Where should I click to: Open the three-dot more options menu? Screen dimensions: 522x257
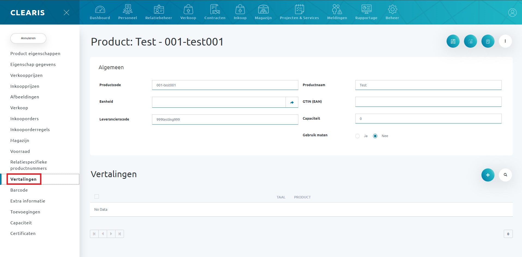[505, 41]
